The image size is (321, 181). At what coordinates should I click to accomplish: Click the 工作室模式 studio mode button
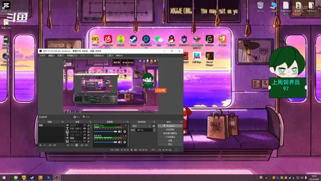click(170, 137)
